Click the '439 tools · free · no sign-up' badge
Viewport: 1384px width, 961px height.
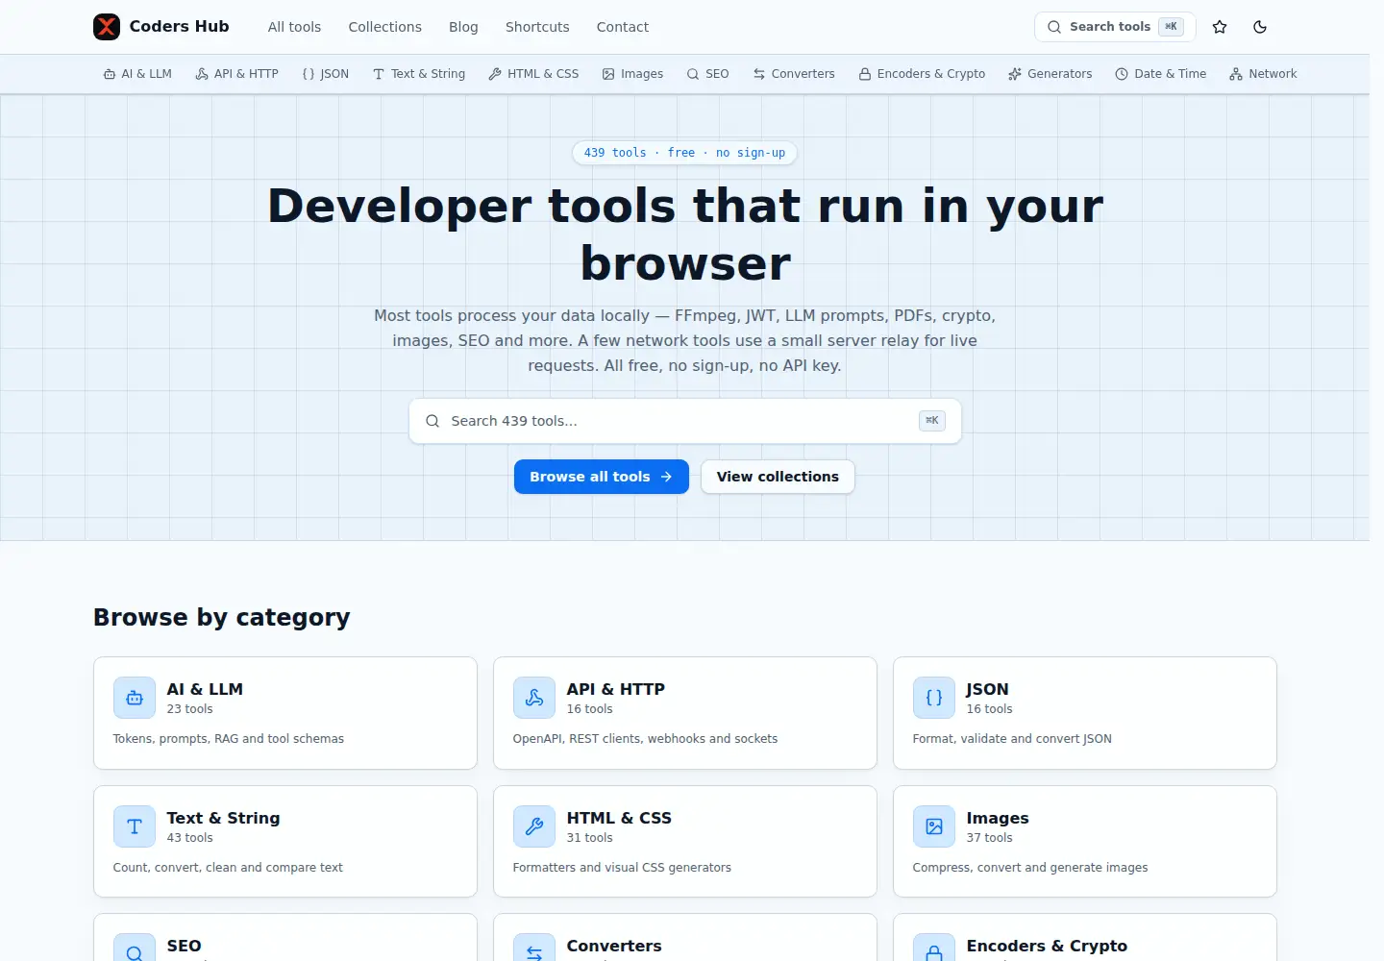(x=684, y=153)
